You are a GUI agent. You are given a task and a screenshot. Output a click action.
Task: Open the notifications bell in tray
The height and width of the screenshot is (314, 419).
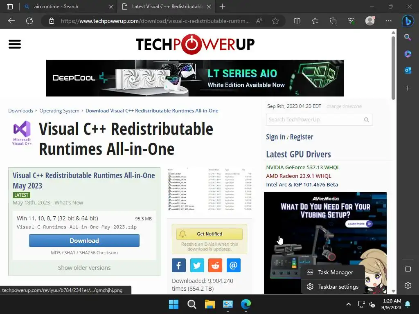click(x=408, y=304)
